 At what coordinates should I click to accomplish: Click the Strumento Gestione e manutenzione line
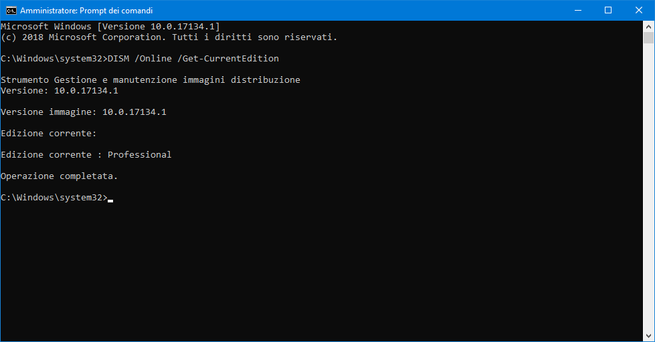[x=151, y=80]
